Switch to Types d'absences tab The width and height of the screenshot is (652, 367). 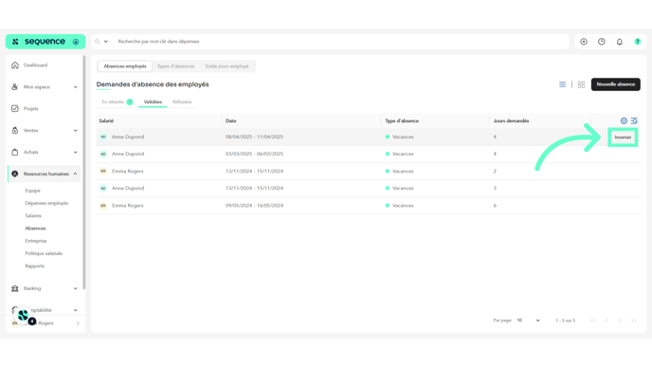[176, 66]
